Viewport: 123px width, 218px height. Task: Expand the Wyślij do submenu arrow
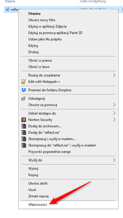pos(114,160)
